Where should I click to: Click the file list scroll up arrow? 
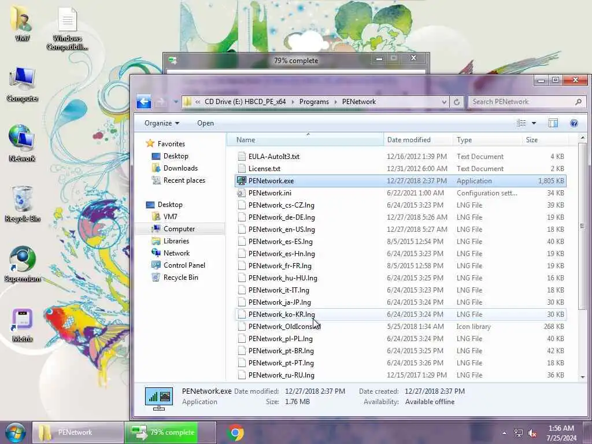point(583,138)
